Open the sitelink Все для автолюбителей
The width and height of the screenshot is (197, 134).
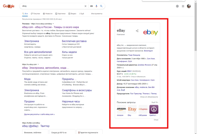[38, 52]
